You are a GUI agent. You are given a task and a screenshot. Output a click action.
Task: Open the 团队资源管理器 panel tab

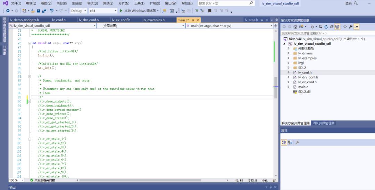pyautogui.click(x=323, y=123)
